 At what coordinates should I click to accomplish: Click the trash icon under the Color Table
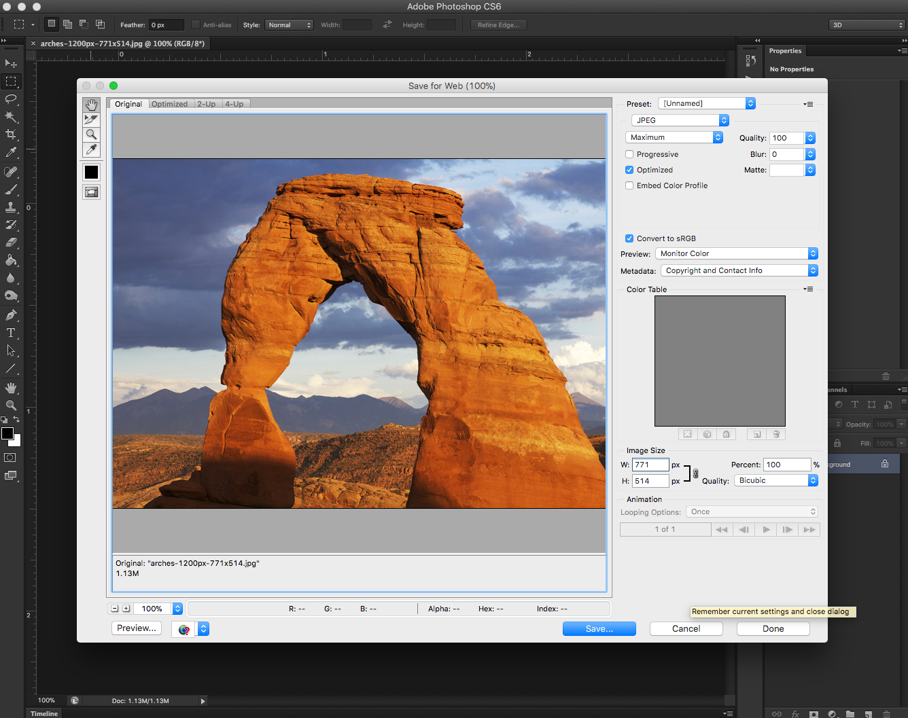pos(776,434)
